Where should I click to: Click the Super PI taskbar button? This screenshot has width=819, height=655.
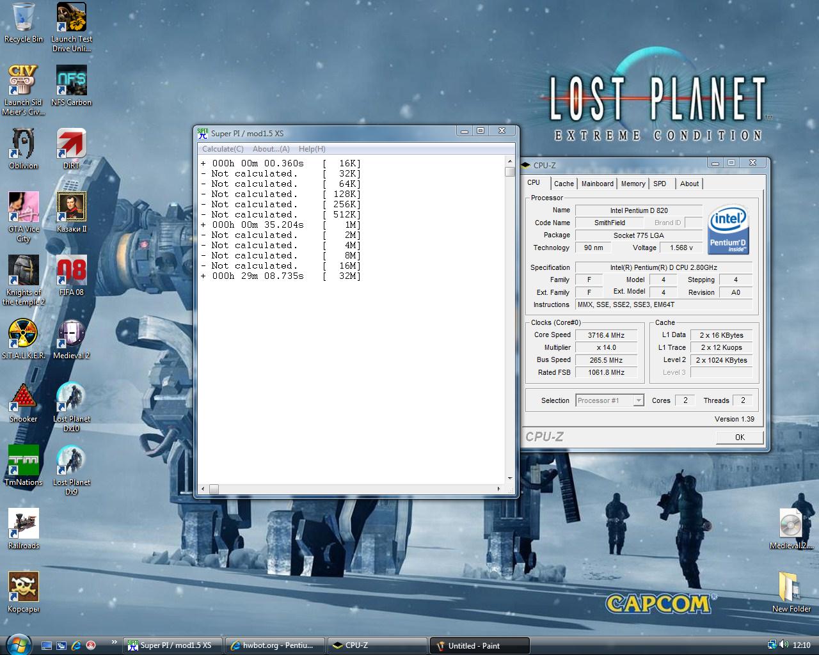(173, 645)
